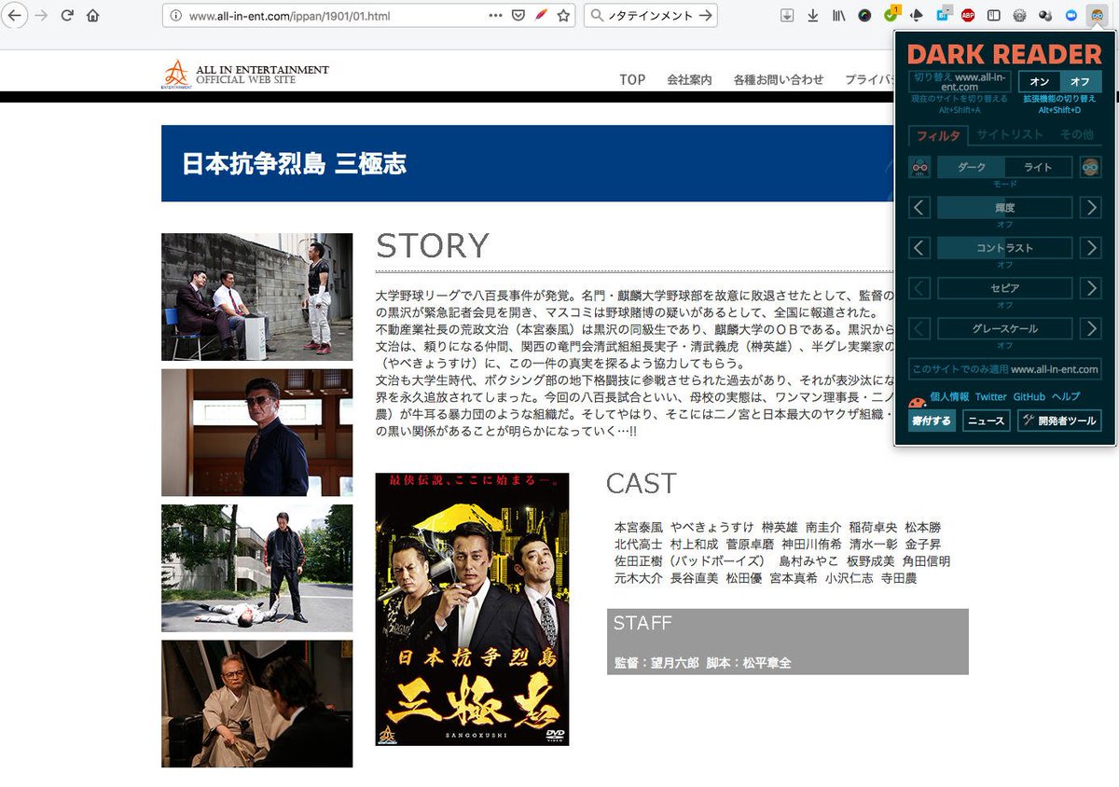Toggle the browser sidebar icon
Image resolution: width=1119 pixels, height=787 pixels.
(994, 16)
